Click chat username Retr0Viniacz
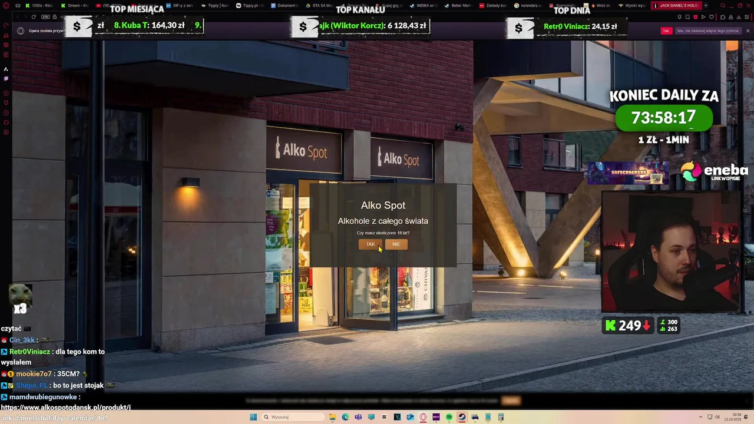 [29, 352]
